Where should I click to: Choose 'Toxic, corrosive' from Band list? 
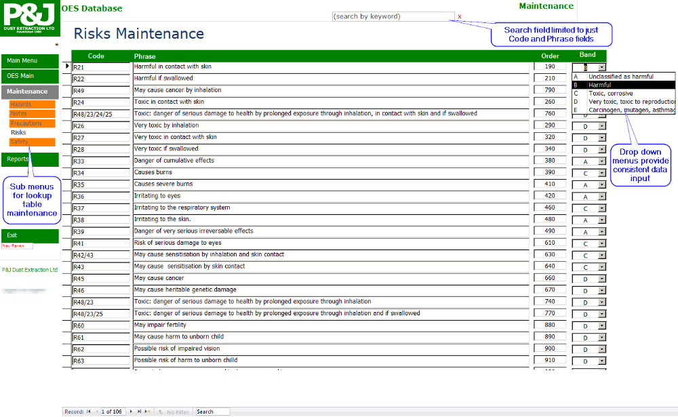[x=610, y=94]
